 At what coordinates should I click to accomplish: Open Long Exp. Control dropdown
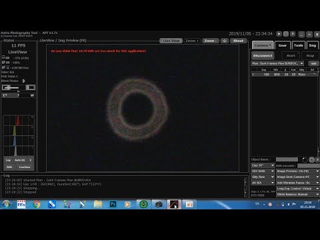(298, 189)
